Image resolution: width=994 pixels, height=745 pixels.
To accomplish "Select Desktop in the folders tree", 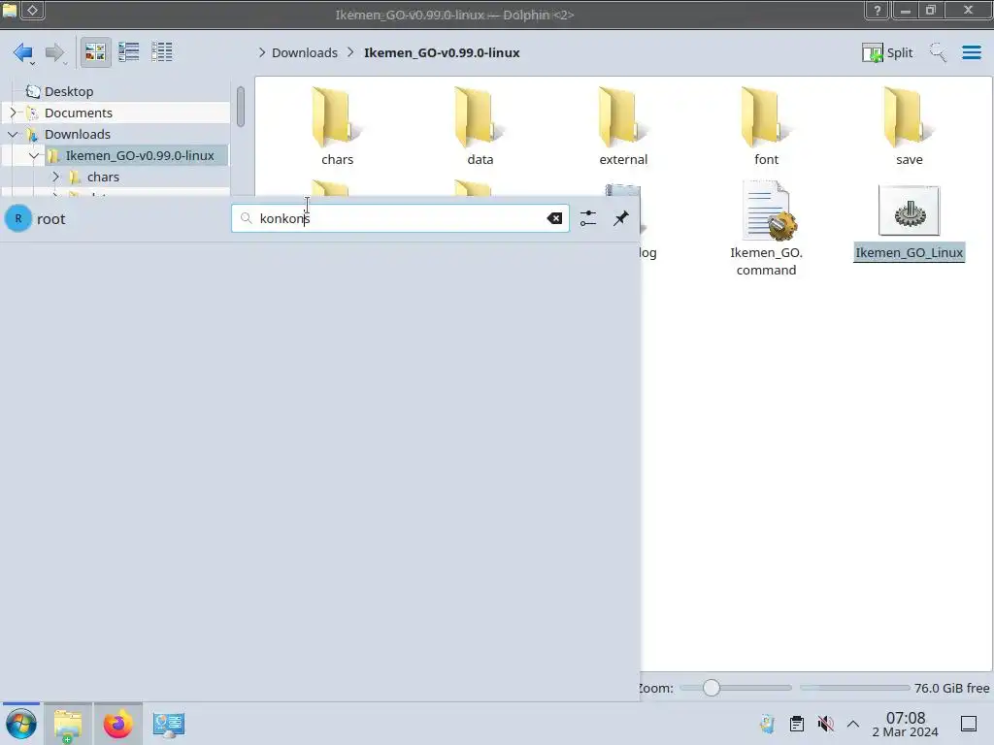I will pos(69,91).
